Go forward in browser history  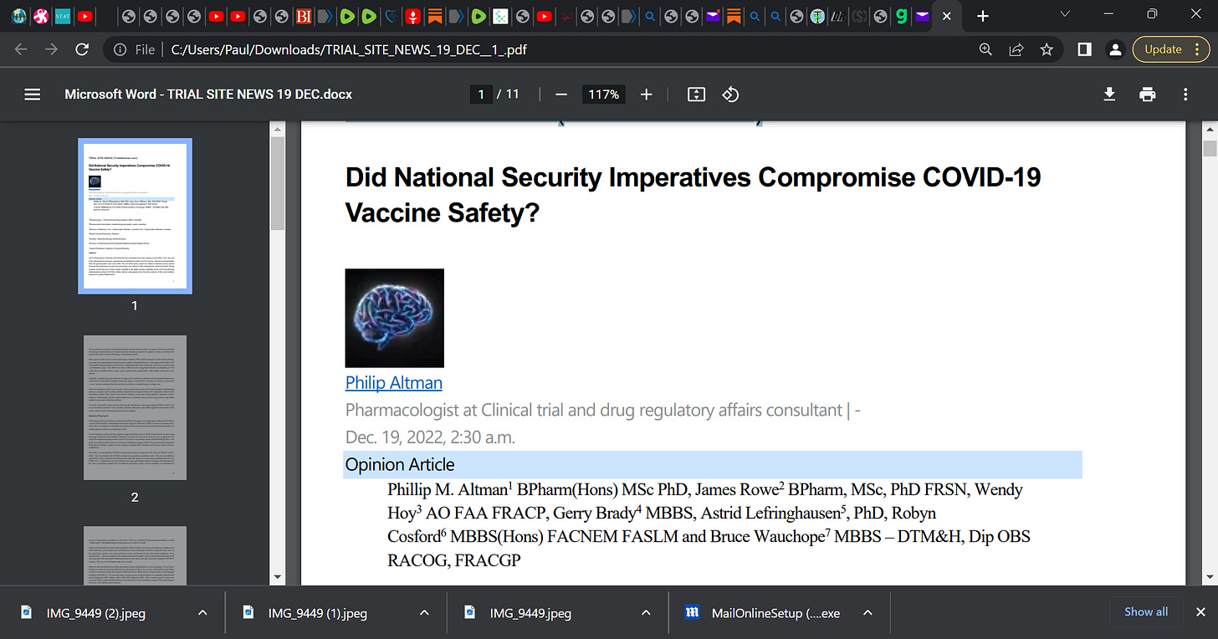(51, 49)
